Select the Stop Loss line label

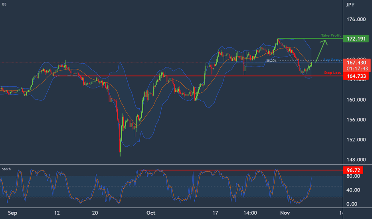click(332, 73)
